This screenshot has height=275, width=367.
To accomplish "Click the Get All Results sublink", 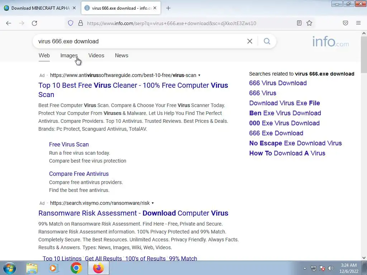I will pyautogui.click(x=103, y=259).
